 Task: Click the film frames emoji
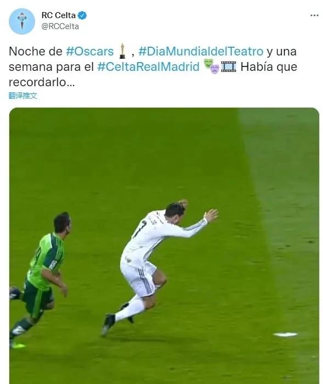[229, 66]
